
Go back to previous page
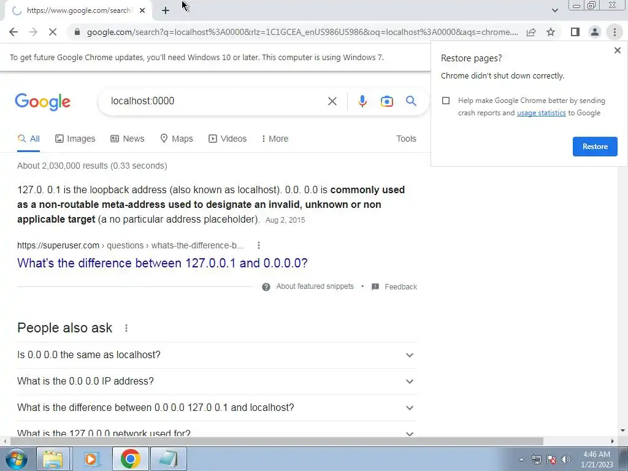(x=13, y=32)
